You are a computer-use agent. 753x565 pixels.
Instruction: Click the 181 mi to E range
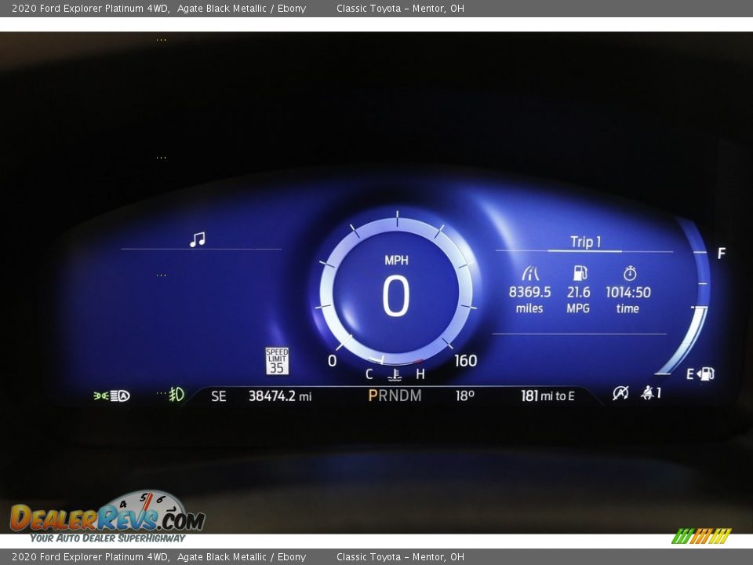[547, 396]
